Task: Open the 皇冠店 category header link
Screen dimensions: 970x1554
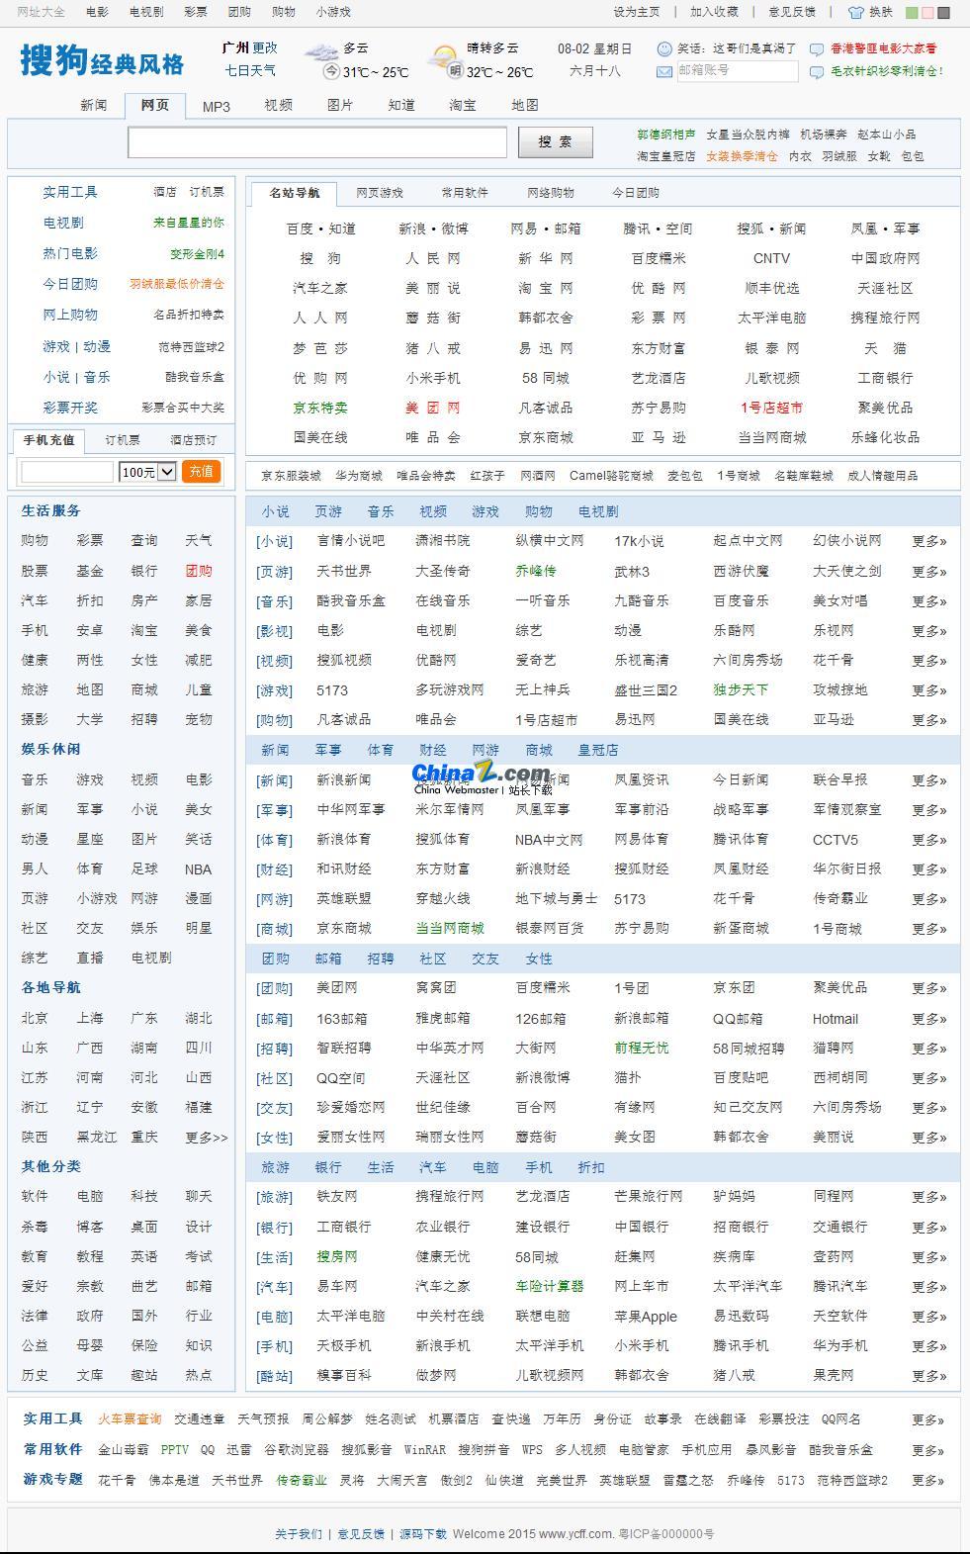Action: [598, 750]
